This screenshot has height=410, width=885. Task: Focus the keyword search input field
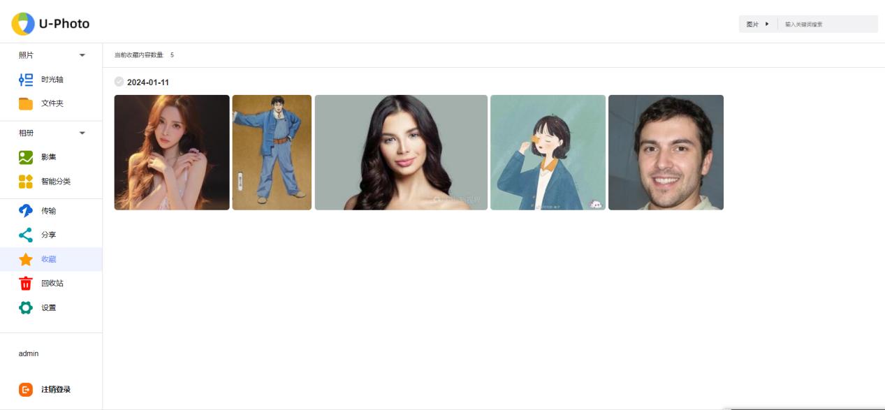[x=828, y=24]
